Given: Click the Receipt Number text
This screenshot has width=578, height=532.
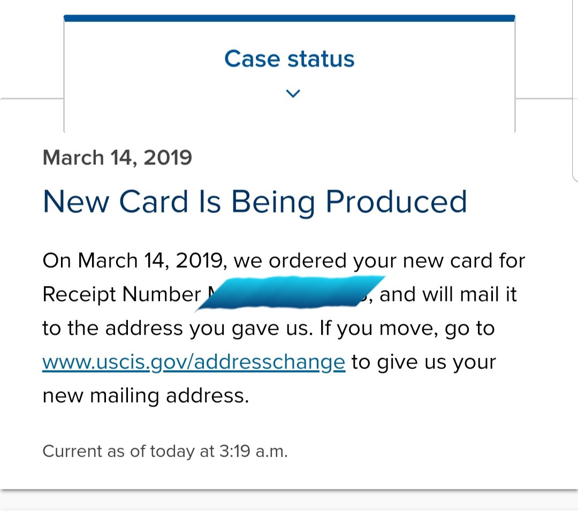Looking at the screenshot, I should tap(121, 294).
